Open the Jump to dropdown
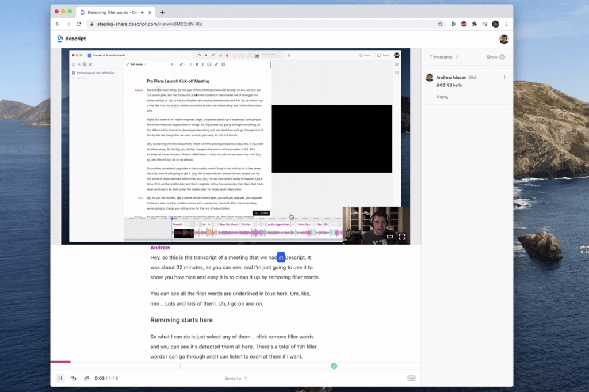The width and height of the screenshot is (589, 392). coord(235,378)
